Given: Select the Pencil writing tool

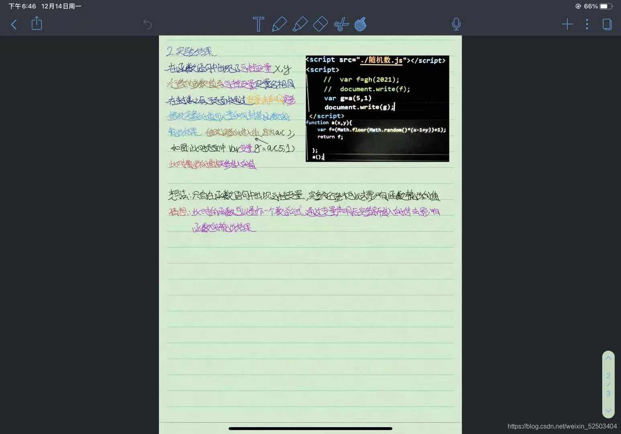Looking at the screenshot, I should click(280, 24).
